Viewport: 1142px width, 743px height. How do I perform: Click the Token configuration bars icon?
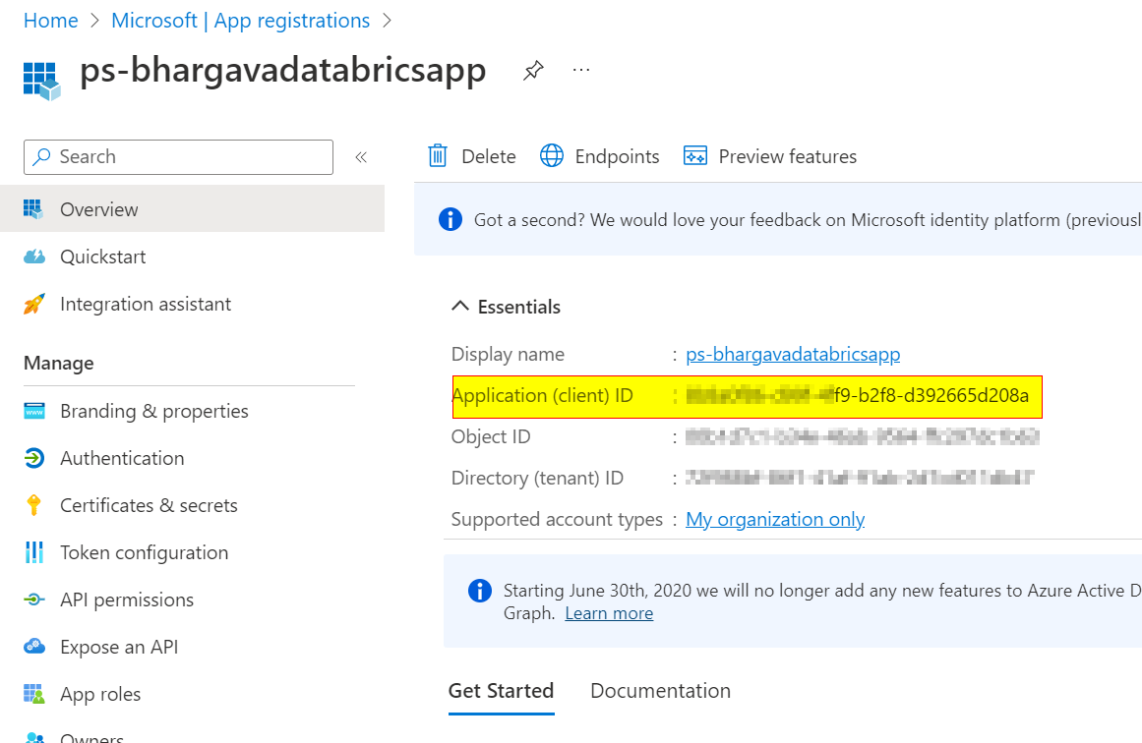tap(34, 552)
